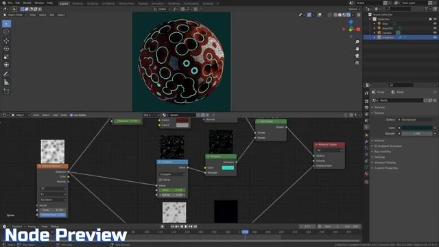439x247 pixels.
Task: Select the Move tool
Action: [6, 41]
